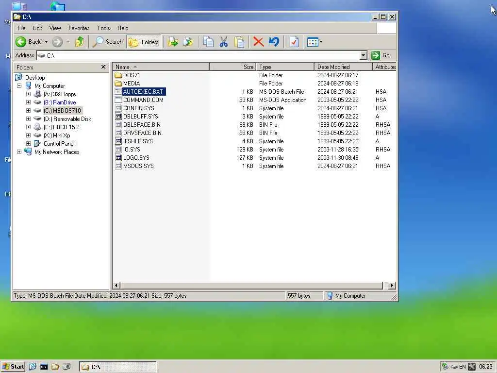
Task: Click the Move To toolbar icon
Action: click(x=173, y=42)
